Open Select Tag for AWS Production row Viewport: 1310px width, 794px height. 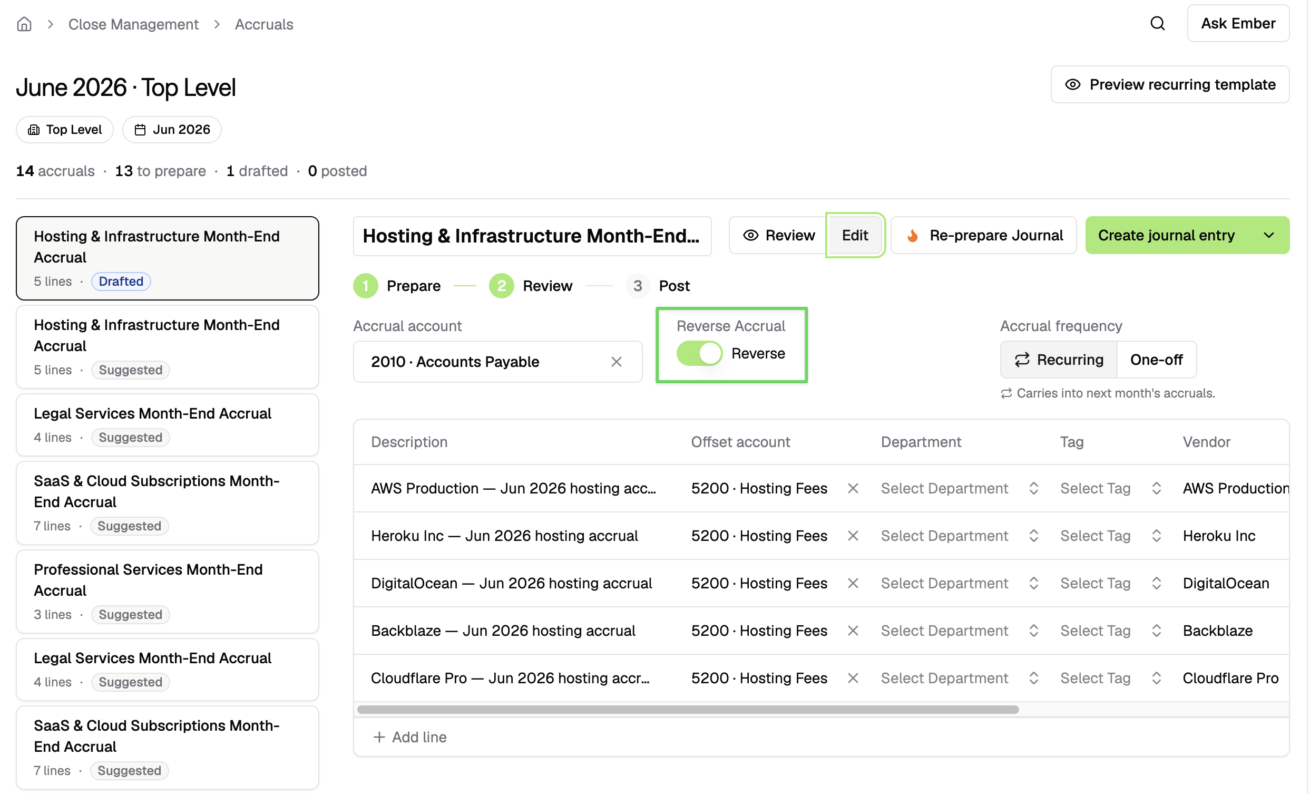coord(1111,488)
